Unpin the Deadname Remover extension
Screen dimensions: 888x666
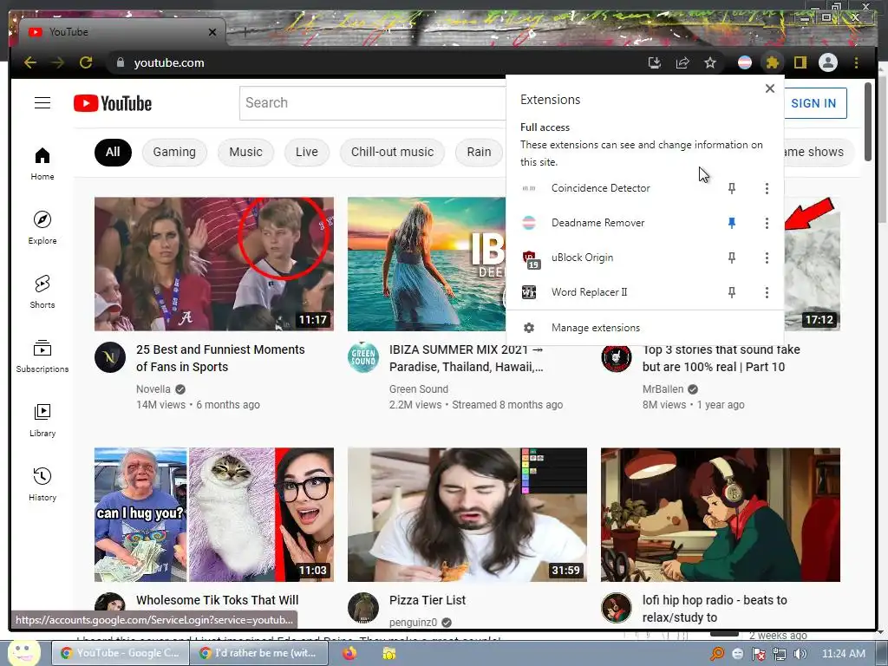(732, 223)
